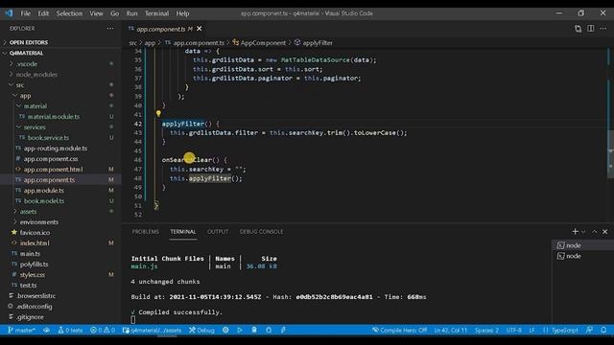
Task: Collapse the services folder
Action: [x=60, y=127]
